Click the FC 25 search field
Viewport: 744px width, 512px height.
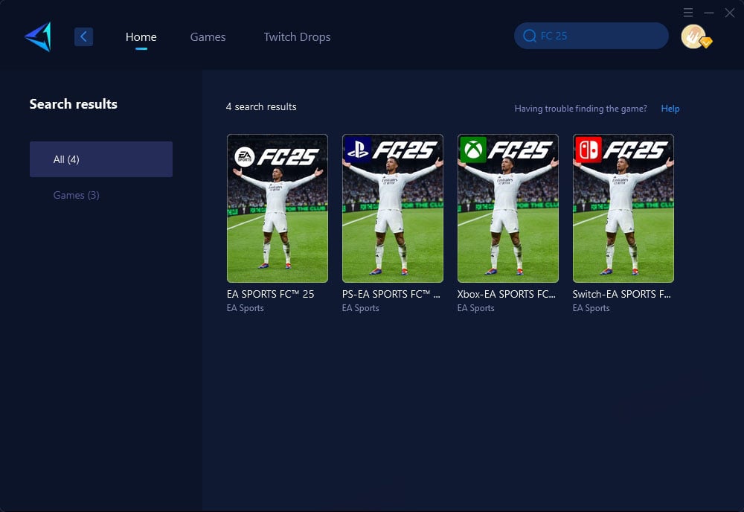coord(591,36)
